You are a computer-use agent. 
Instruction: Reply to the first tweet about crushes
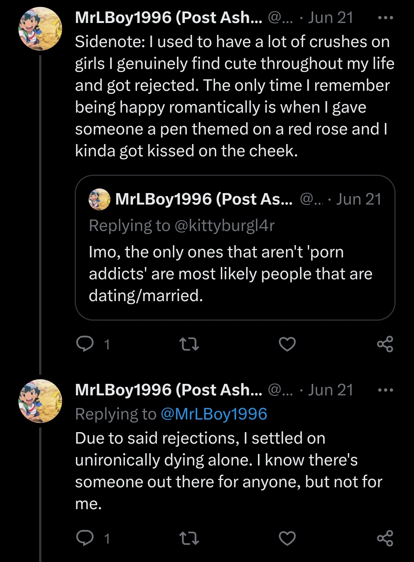tap(85, 344)
